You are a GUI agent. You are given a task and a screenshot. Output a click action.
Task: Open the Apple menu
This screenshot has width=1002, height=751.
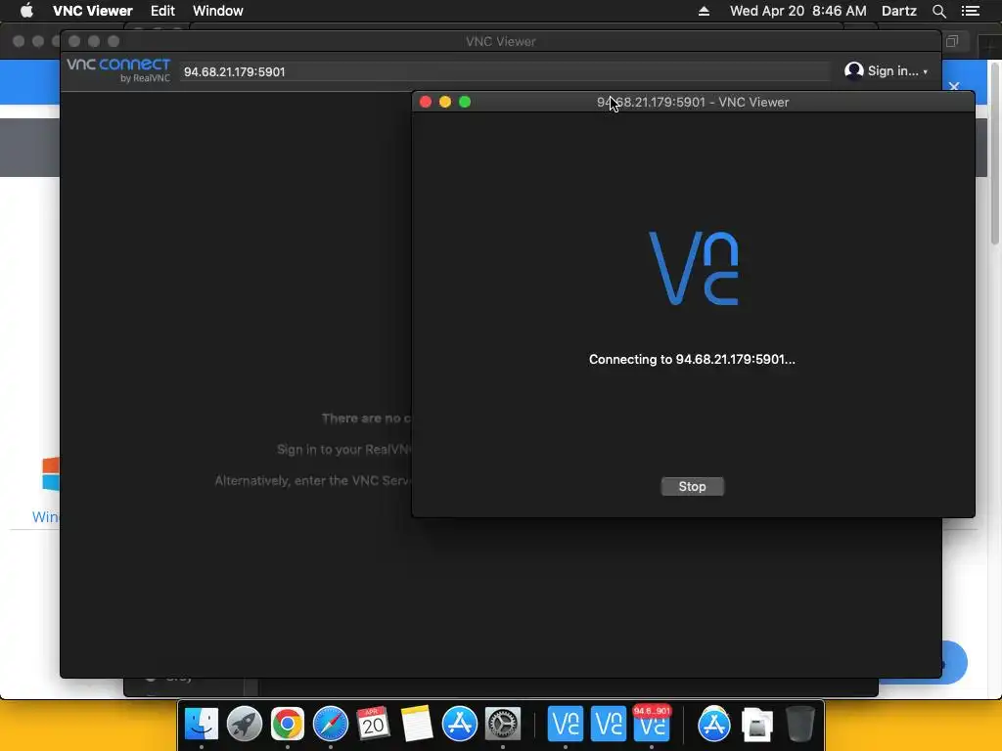pyautogui.click(x=26, y=11)
